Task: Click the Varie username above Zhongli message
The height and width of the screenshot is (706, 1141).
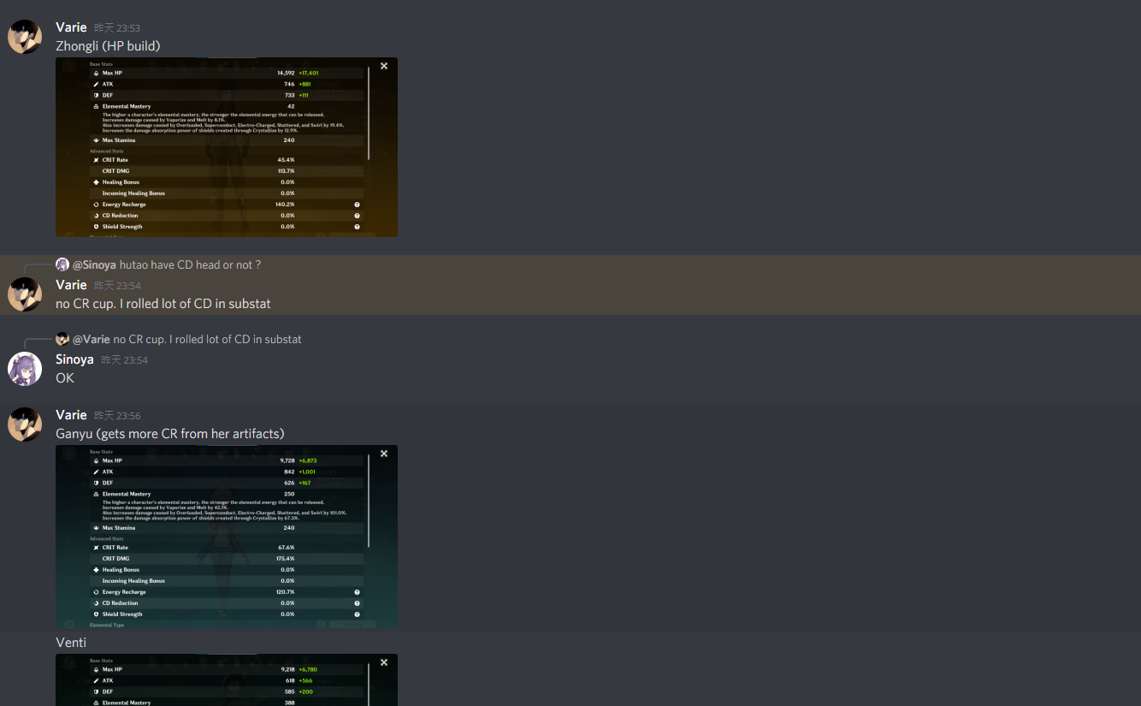Action: [x=71, y=27]
